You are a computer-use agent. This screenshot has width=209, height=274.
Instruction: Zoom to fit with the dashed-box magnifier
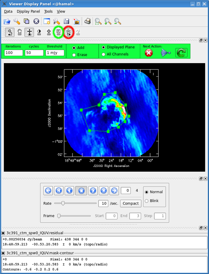click(98, 21)
